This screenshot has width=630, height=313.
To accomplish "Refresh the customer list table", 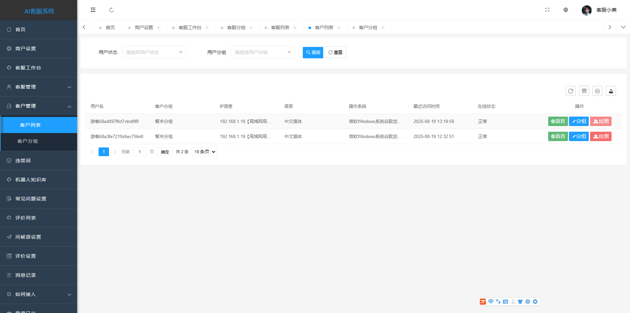I will (570, 91).
